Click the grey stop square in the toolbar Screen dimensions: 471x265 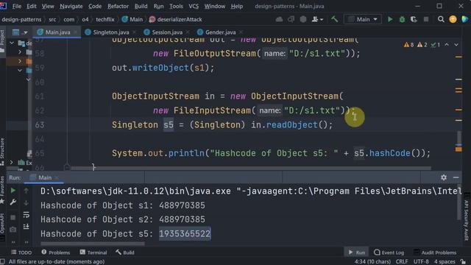click(x=426, y=20)
